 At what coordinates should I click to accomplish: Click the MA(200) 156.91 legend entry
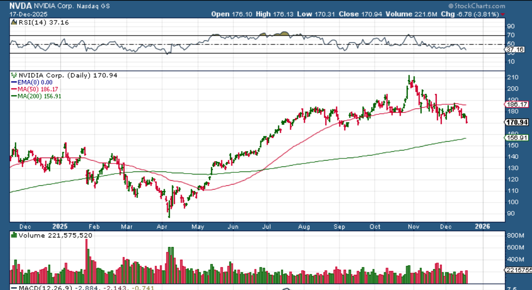click(x=40, y=96)
